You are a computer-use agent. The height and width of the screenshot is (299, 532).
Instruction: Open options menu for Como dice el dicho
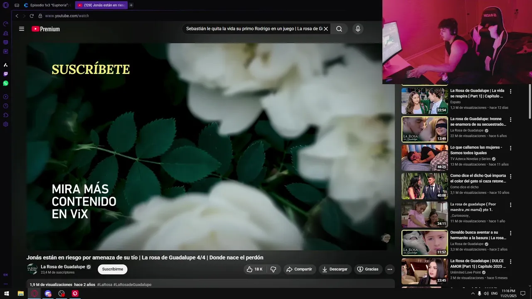510,176
